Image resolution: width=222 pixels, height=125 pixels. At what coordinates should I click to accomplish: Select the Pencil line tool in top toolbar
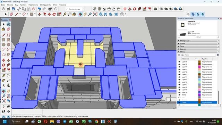tap(17, 14)
